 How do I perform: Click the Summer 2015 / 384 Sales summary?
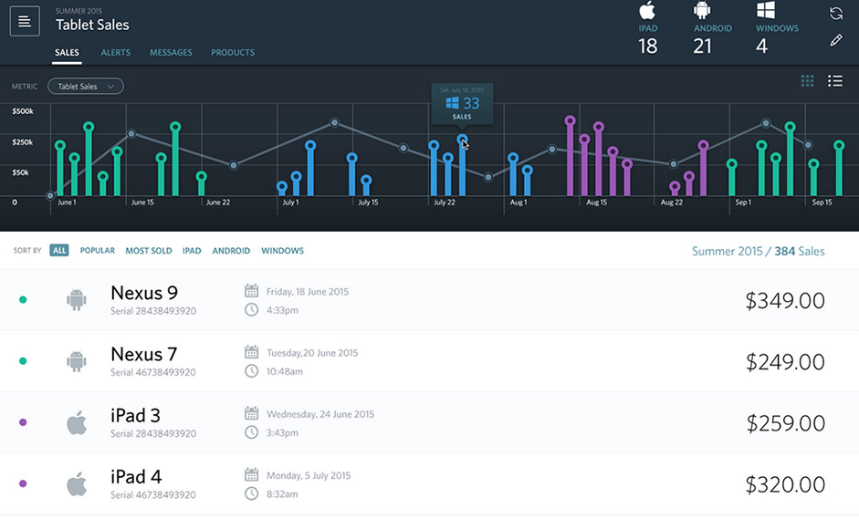coord(759,251)
